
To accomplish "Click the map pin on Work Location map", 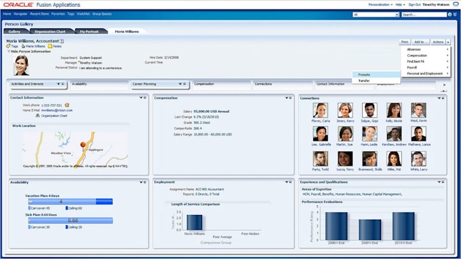I will [x=83, y=145].
